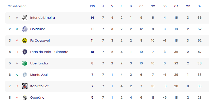Image resolution: width=209 pixels, height=106 pixels.
Task: Click the Goiatuba team crest
Action: [x=25, y=29]
